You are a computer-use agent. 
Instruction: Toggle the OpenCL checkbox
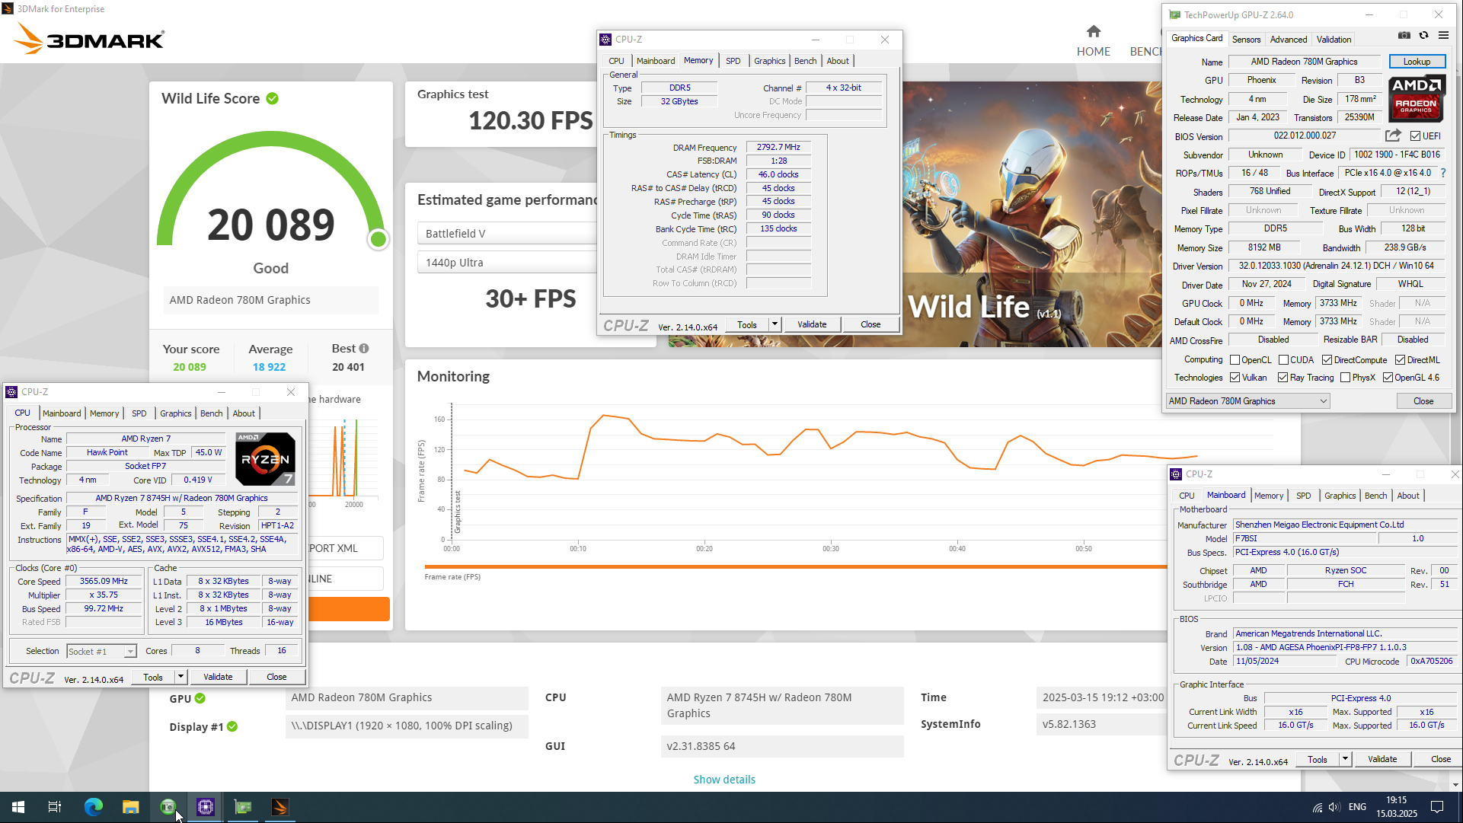tap(1235, 360)
